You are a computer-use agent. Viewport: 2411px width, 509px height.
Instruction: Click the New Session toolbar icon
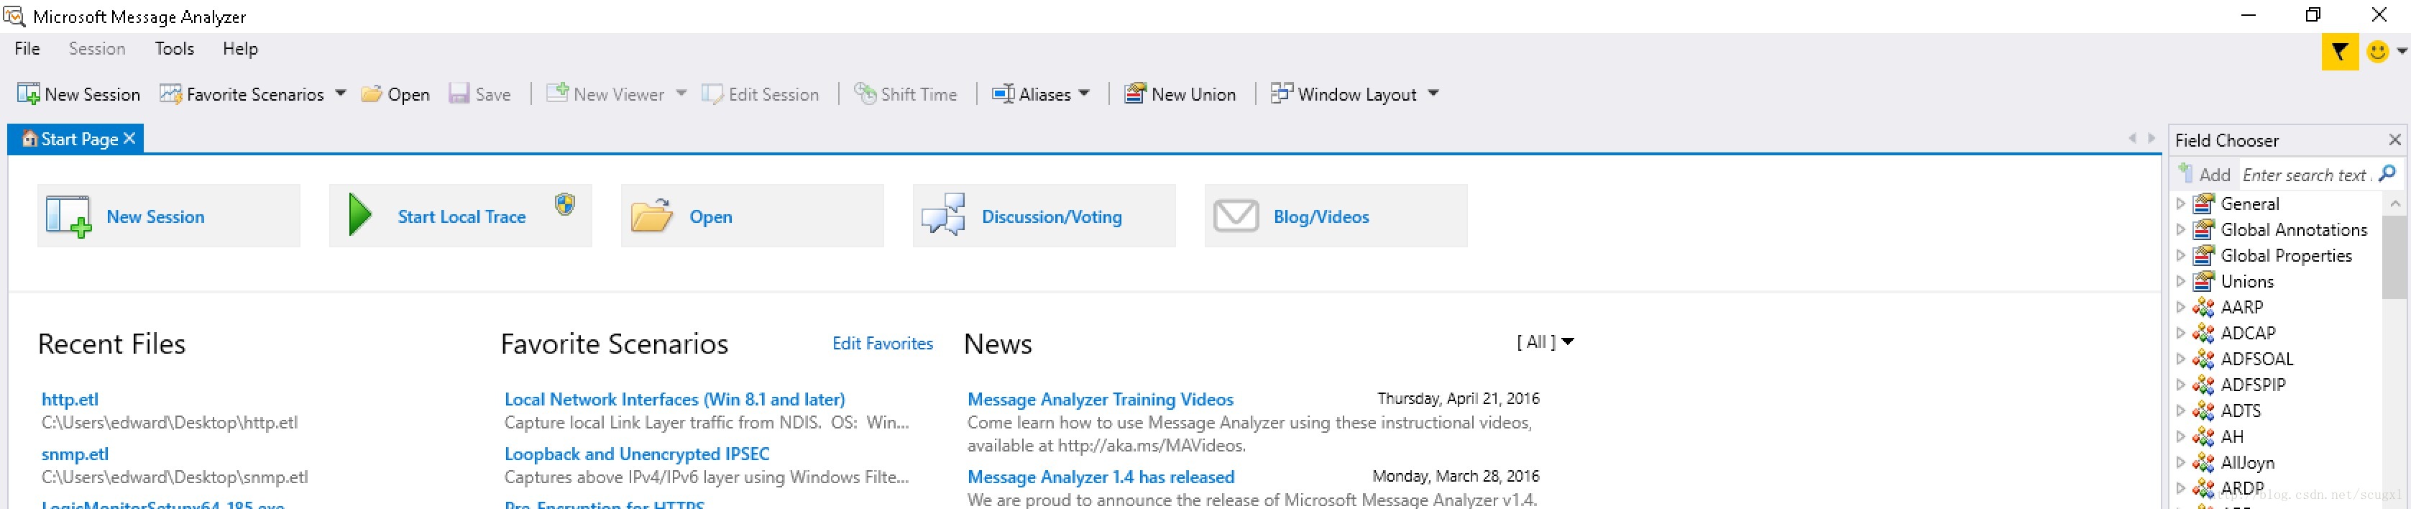click(28, 93)
